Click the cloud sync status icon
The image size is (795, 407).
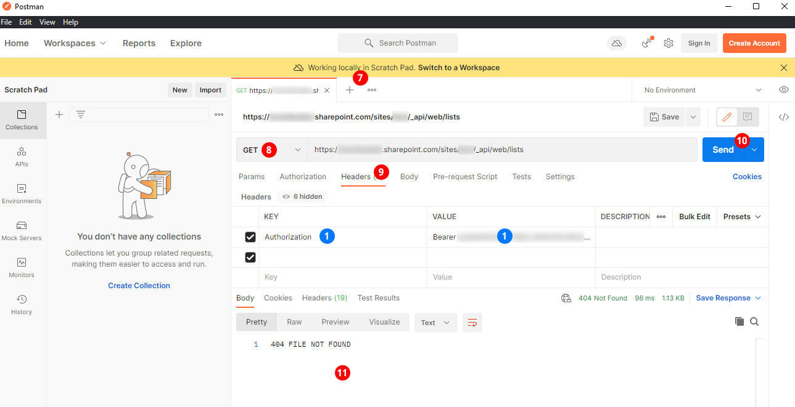(616, 43)
